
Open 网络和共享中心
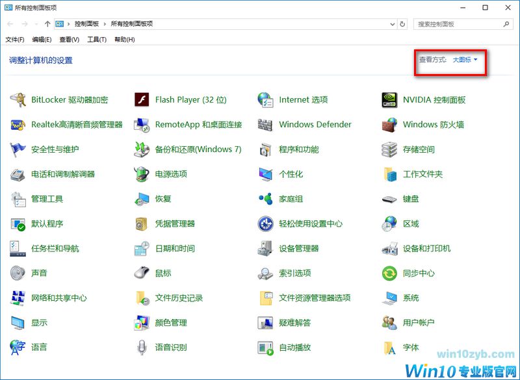[59, 298]
